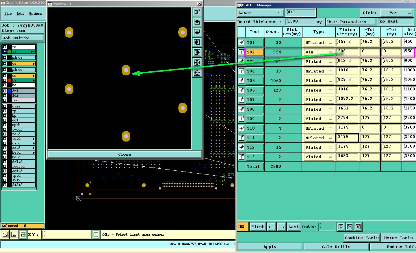Toggle the checkbox for layer 'rout'

click(x=5, y=100)
